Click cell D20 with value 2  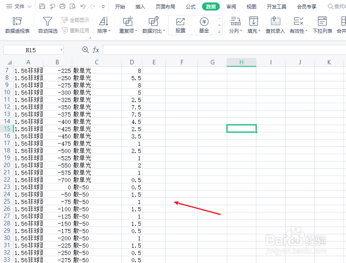point(132,165)
